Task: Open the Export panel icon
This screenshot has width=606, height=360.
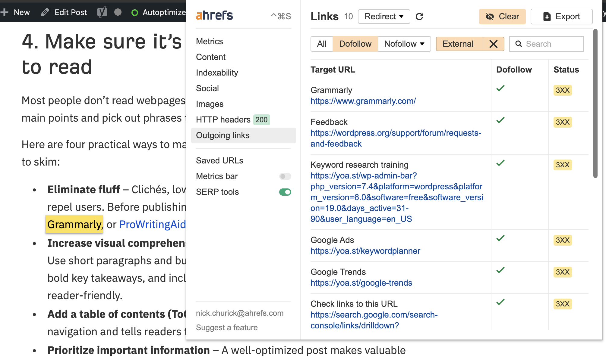Action: pos(546,17)
